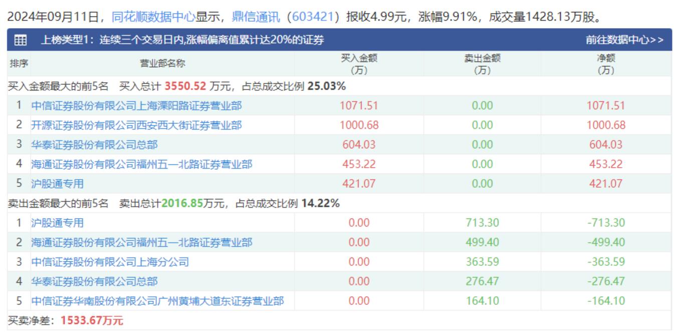Select buy total value 3550.52
This screenshot has width=679, height=333.
[x=185, y=86]
